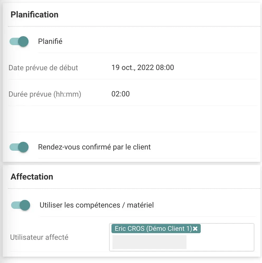This screenshot has height=263, width=262.
Task: Disable Rendez-vous confirmé par le client switch
Action: (x=19, y=147)
